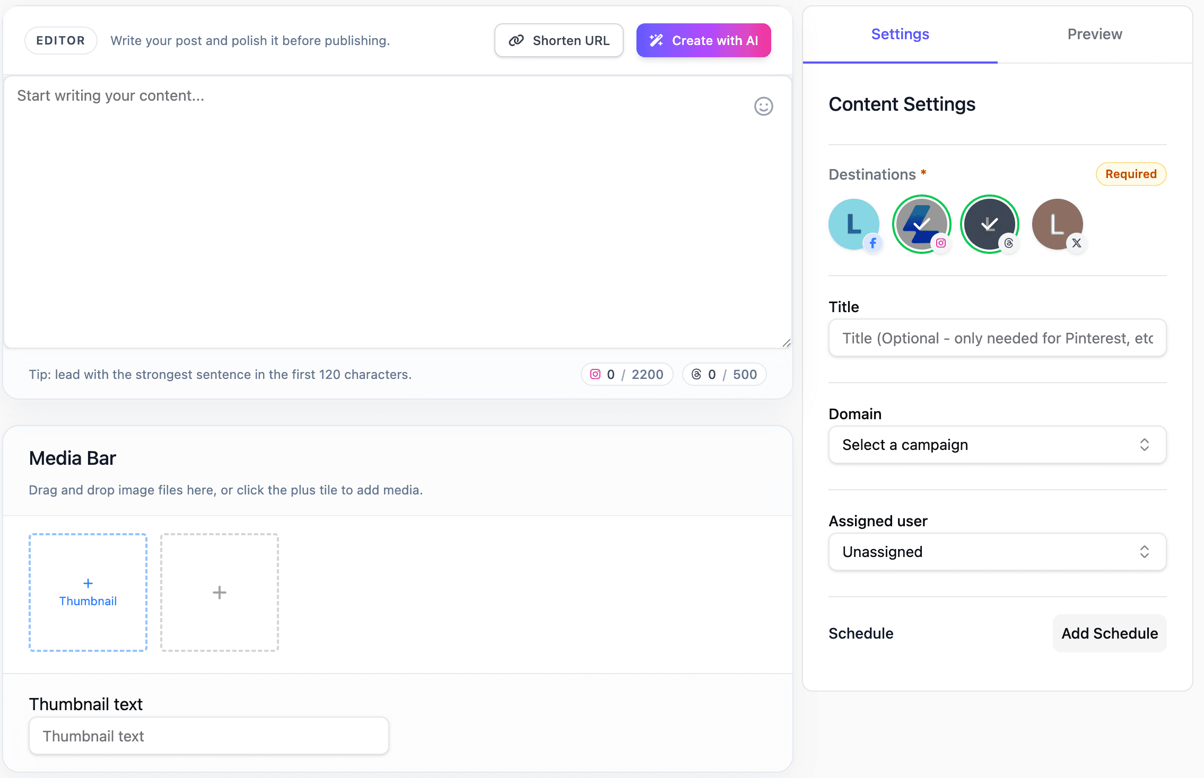
Task: Click the link icon inside Shorten URL
Action: click(x=516, y=40)
